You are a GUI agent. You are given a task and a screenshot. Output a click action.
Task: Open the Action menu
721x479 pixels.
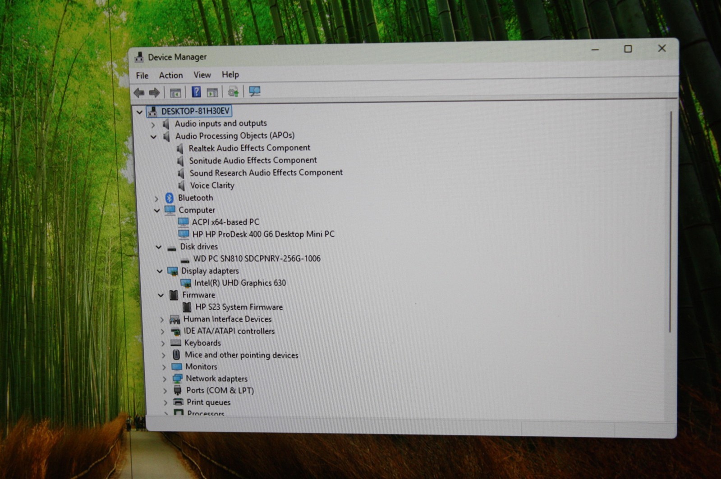tap(171, 75)
